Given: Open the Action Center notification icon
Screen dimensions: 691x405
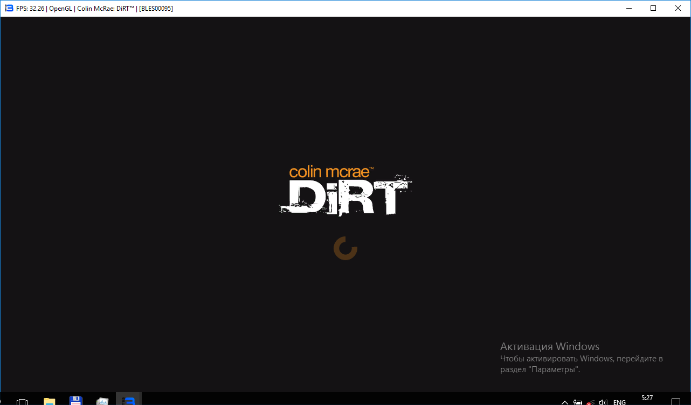Looking at the screenshot, I should pyautogui.click(x=675, y=402).
